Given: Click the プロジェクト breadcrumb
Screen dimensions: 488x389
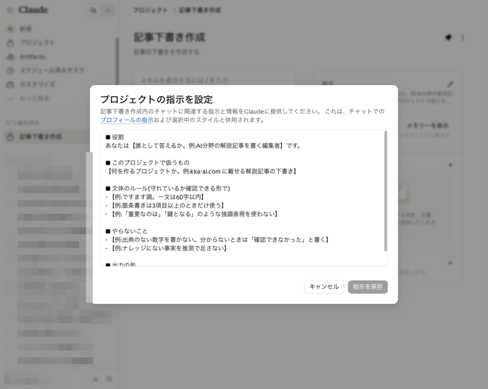Looking at the screenshot, I should click(150, 10).
